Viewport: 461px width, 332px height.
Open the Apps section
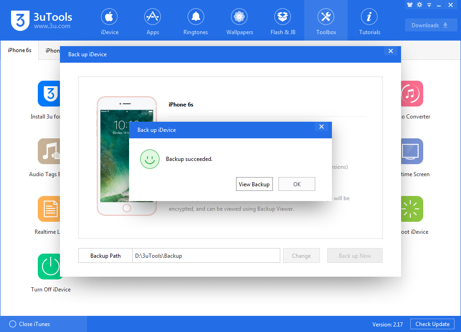point(153,21)
